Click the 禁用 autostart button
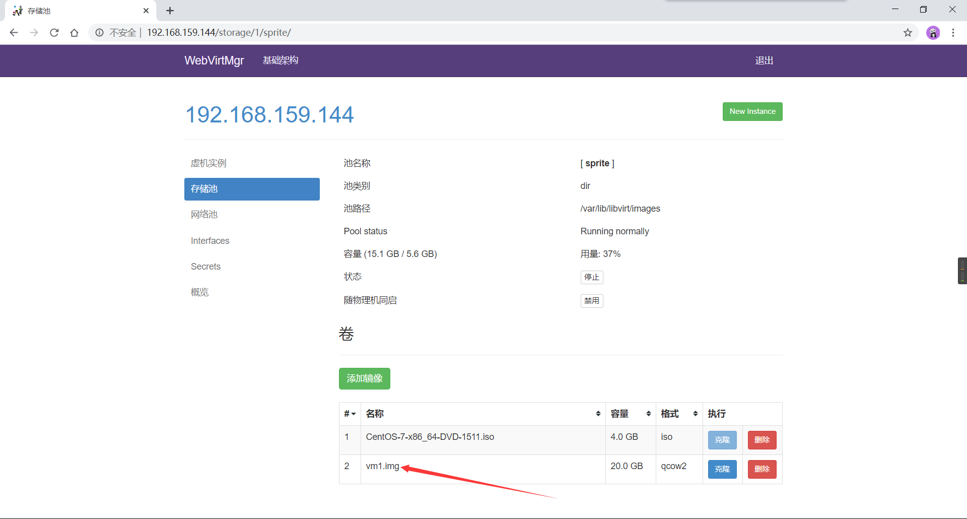The height and width of the screenshot is (519, 967). coord(592,301)
